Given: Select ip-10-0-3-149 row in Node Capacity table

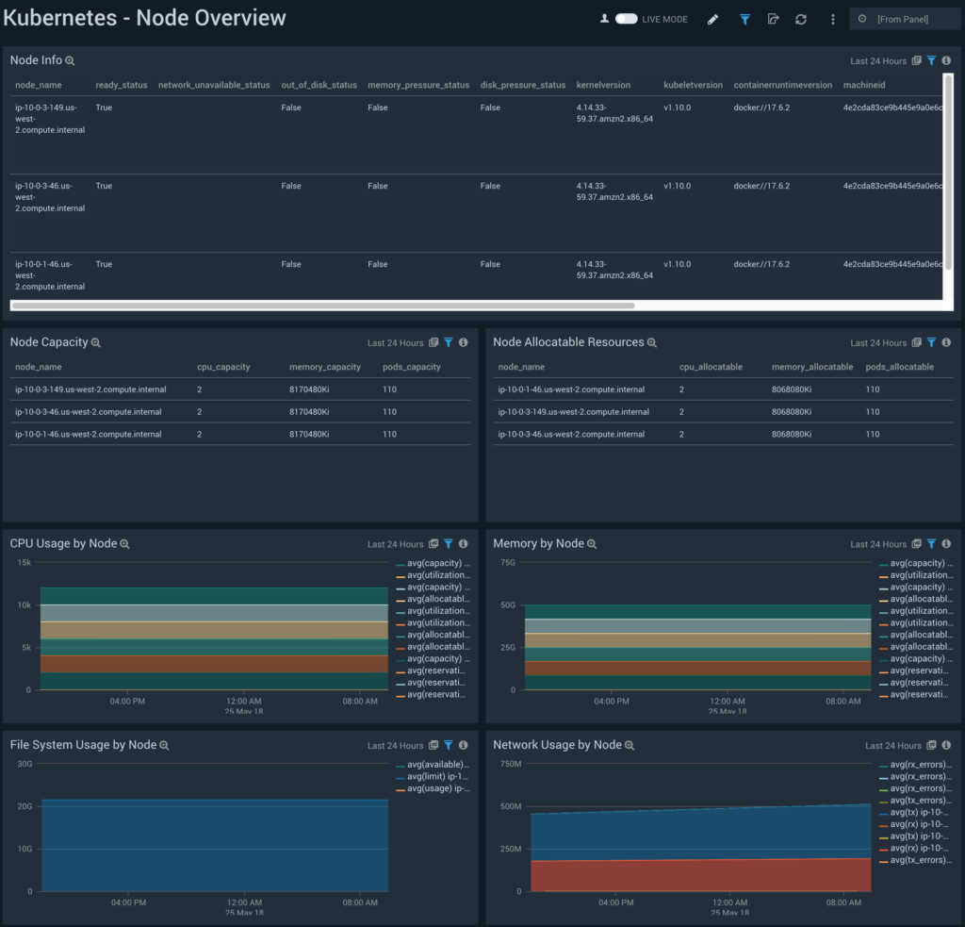Looking at the screenshot, I should (x=240, y=389).
